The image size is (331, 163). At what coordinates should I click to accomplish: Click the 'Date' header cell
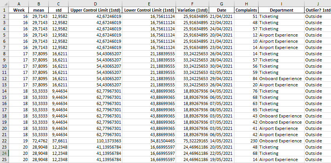click(x=222, y=10)
